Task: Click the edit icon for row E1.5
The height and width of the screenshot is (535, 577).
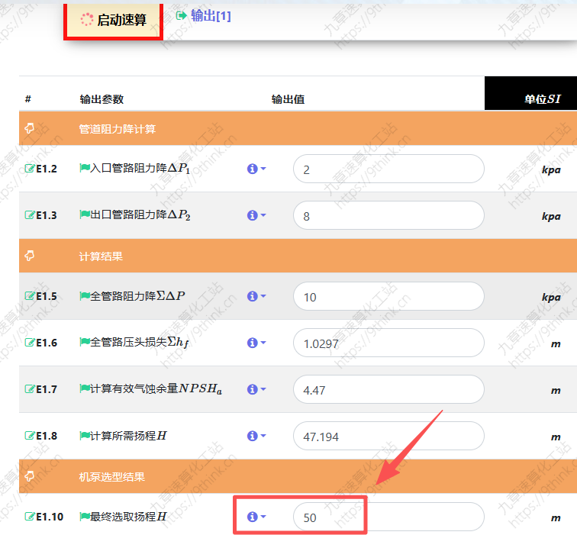Action: click(x=30, y=296)
